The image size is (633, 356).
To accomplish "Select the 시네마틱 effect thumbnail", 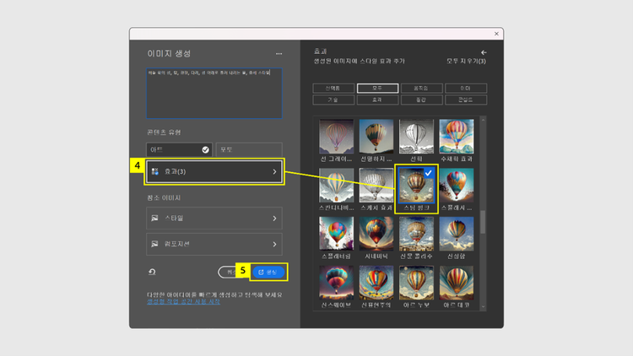I will click(x=376, y=234).
